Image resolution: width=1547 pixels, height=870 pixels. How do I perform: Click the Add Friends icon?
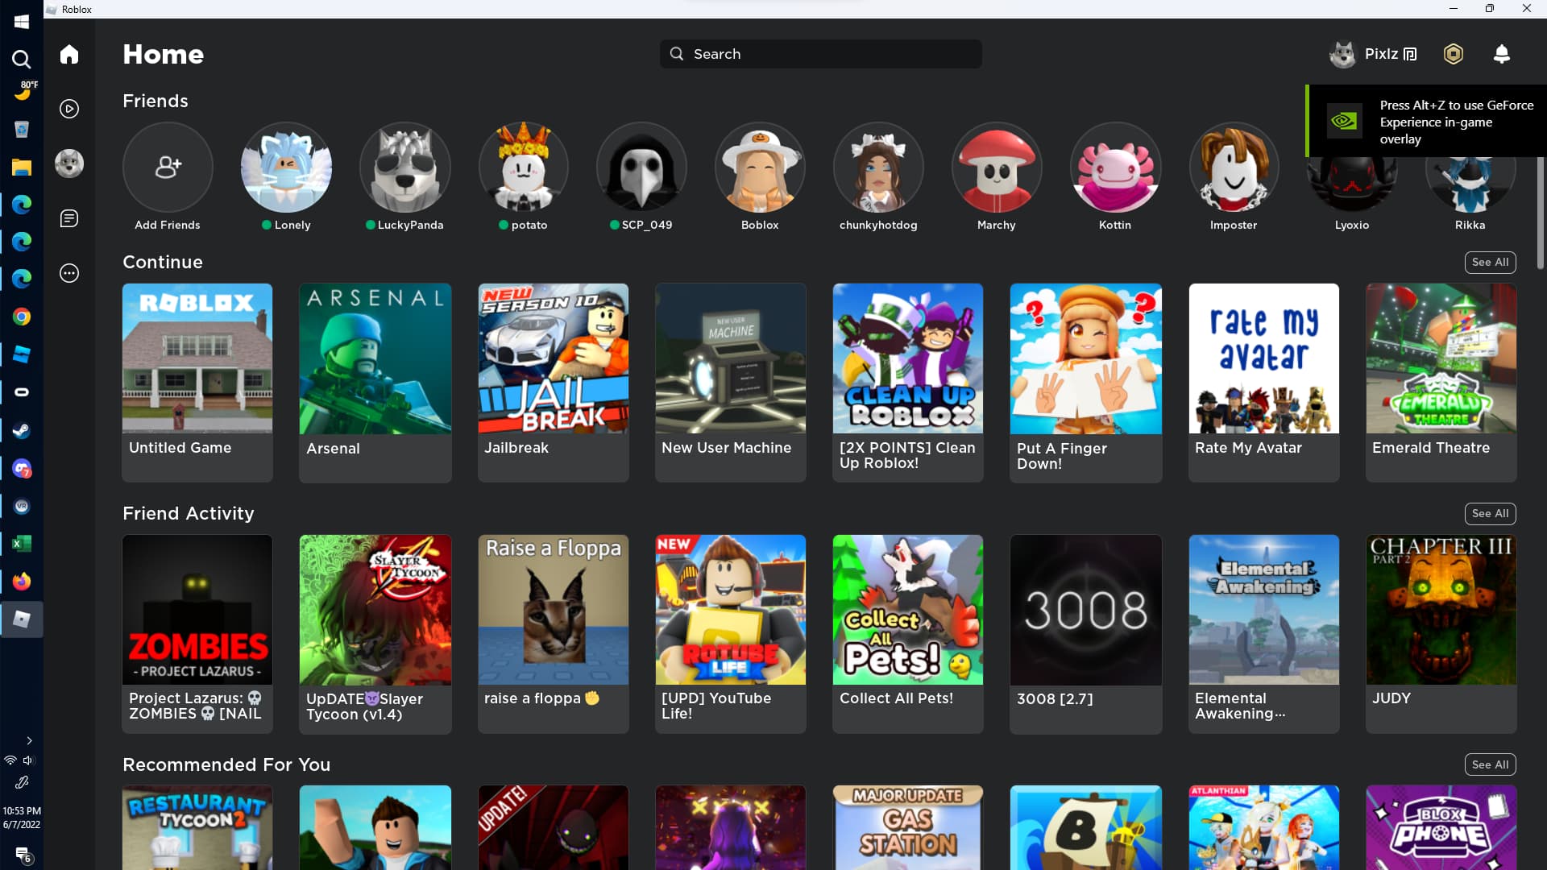click(168, 168)
